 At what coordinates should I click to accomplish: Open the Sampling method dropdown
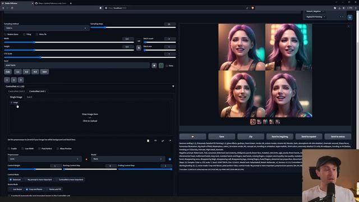pos(47,28)
